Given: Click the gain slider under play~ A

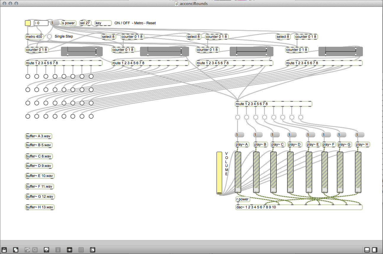Looking at the screenshot, I should tap(238, 172).
